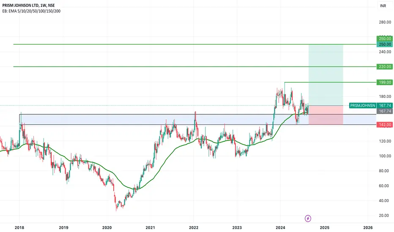Image resolution: width=394 pixels, height=232 pixels.
Task: Select the green long position profit zone
Action: (x=326, y=75)
